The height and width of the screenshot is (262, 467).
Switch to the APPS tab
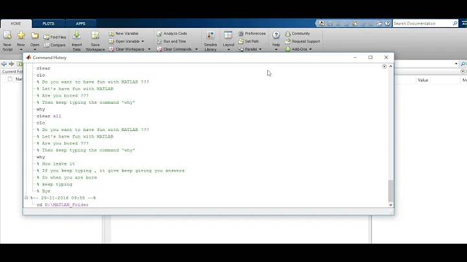coord(80,23)
